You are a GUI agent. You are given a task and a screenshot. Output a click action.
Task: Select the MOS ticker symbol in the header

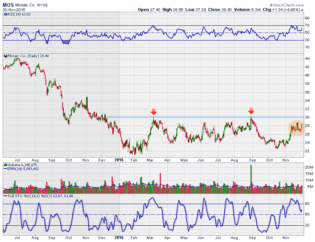tap(8, 5)
